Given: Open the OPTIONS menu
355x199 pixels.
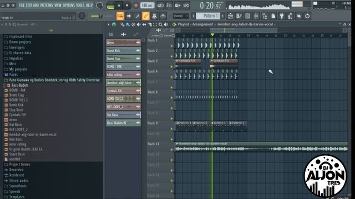Looking at the screenshot, I should point(68,5).
